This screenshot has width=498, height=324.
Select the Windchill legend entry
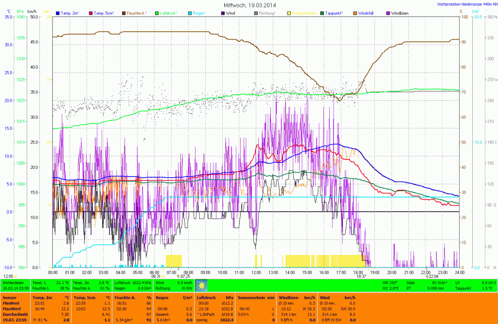(365, 12)
